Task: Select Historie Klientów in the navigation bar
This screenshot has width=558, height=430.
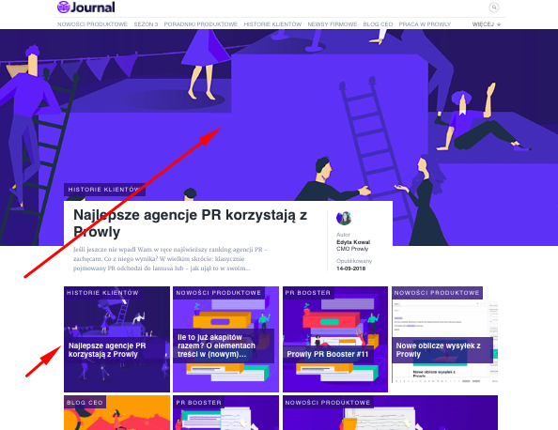Action: (272, 24)
